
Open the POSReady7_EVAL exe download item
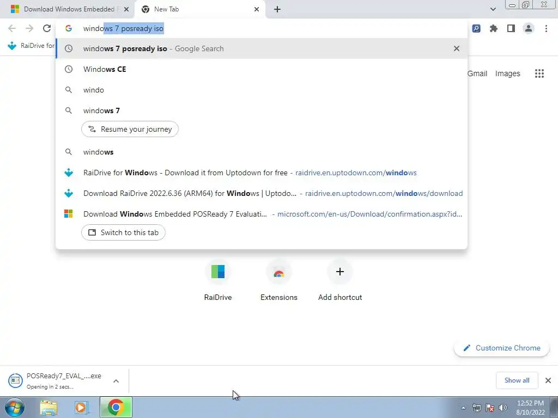(57, 380)
